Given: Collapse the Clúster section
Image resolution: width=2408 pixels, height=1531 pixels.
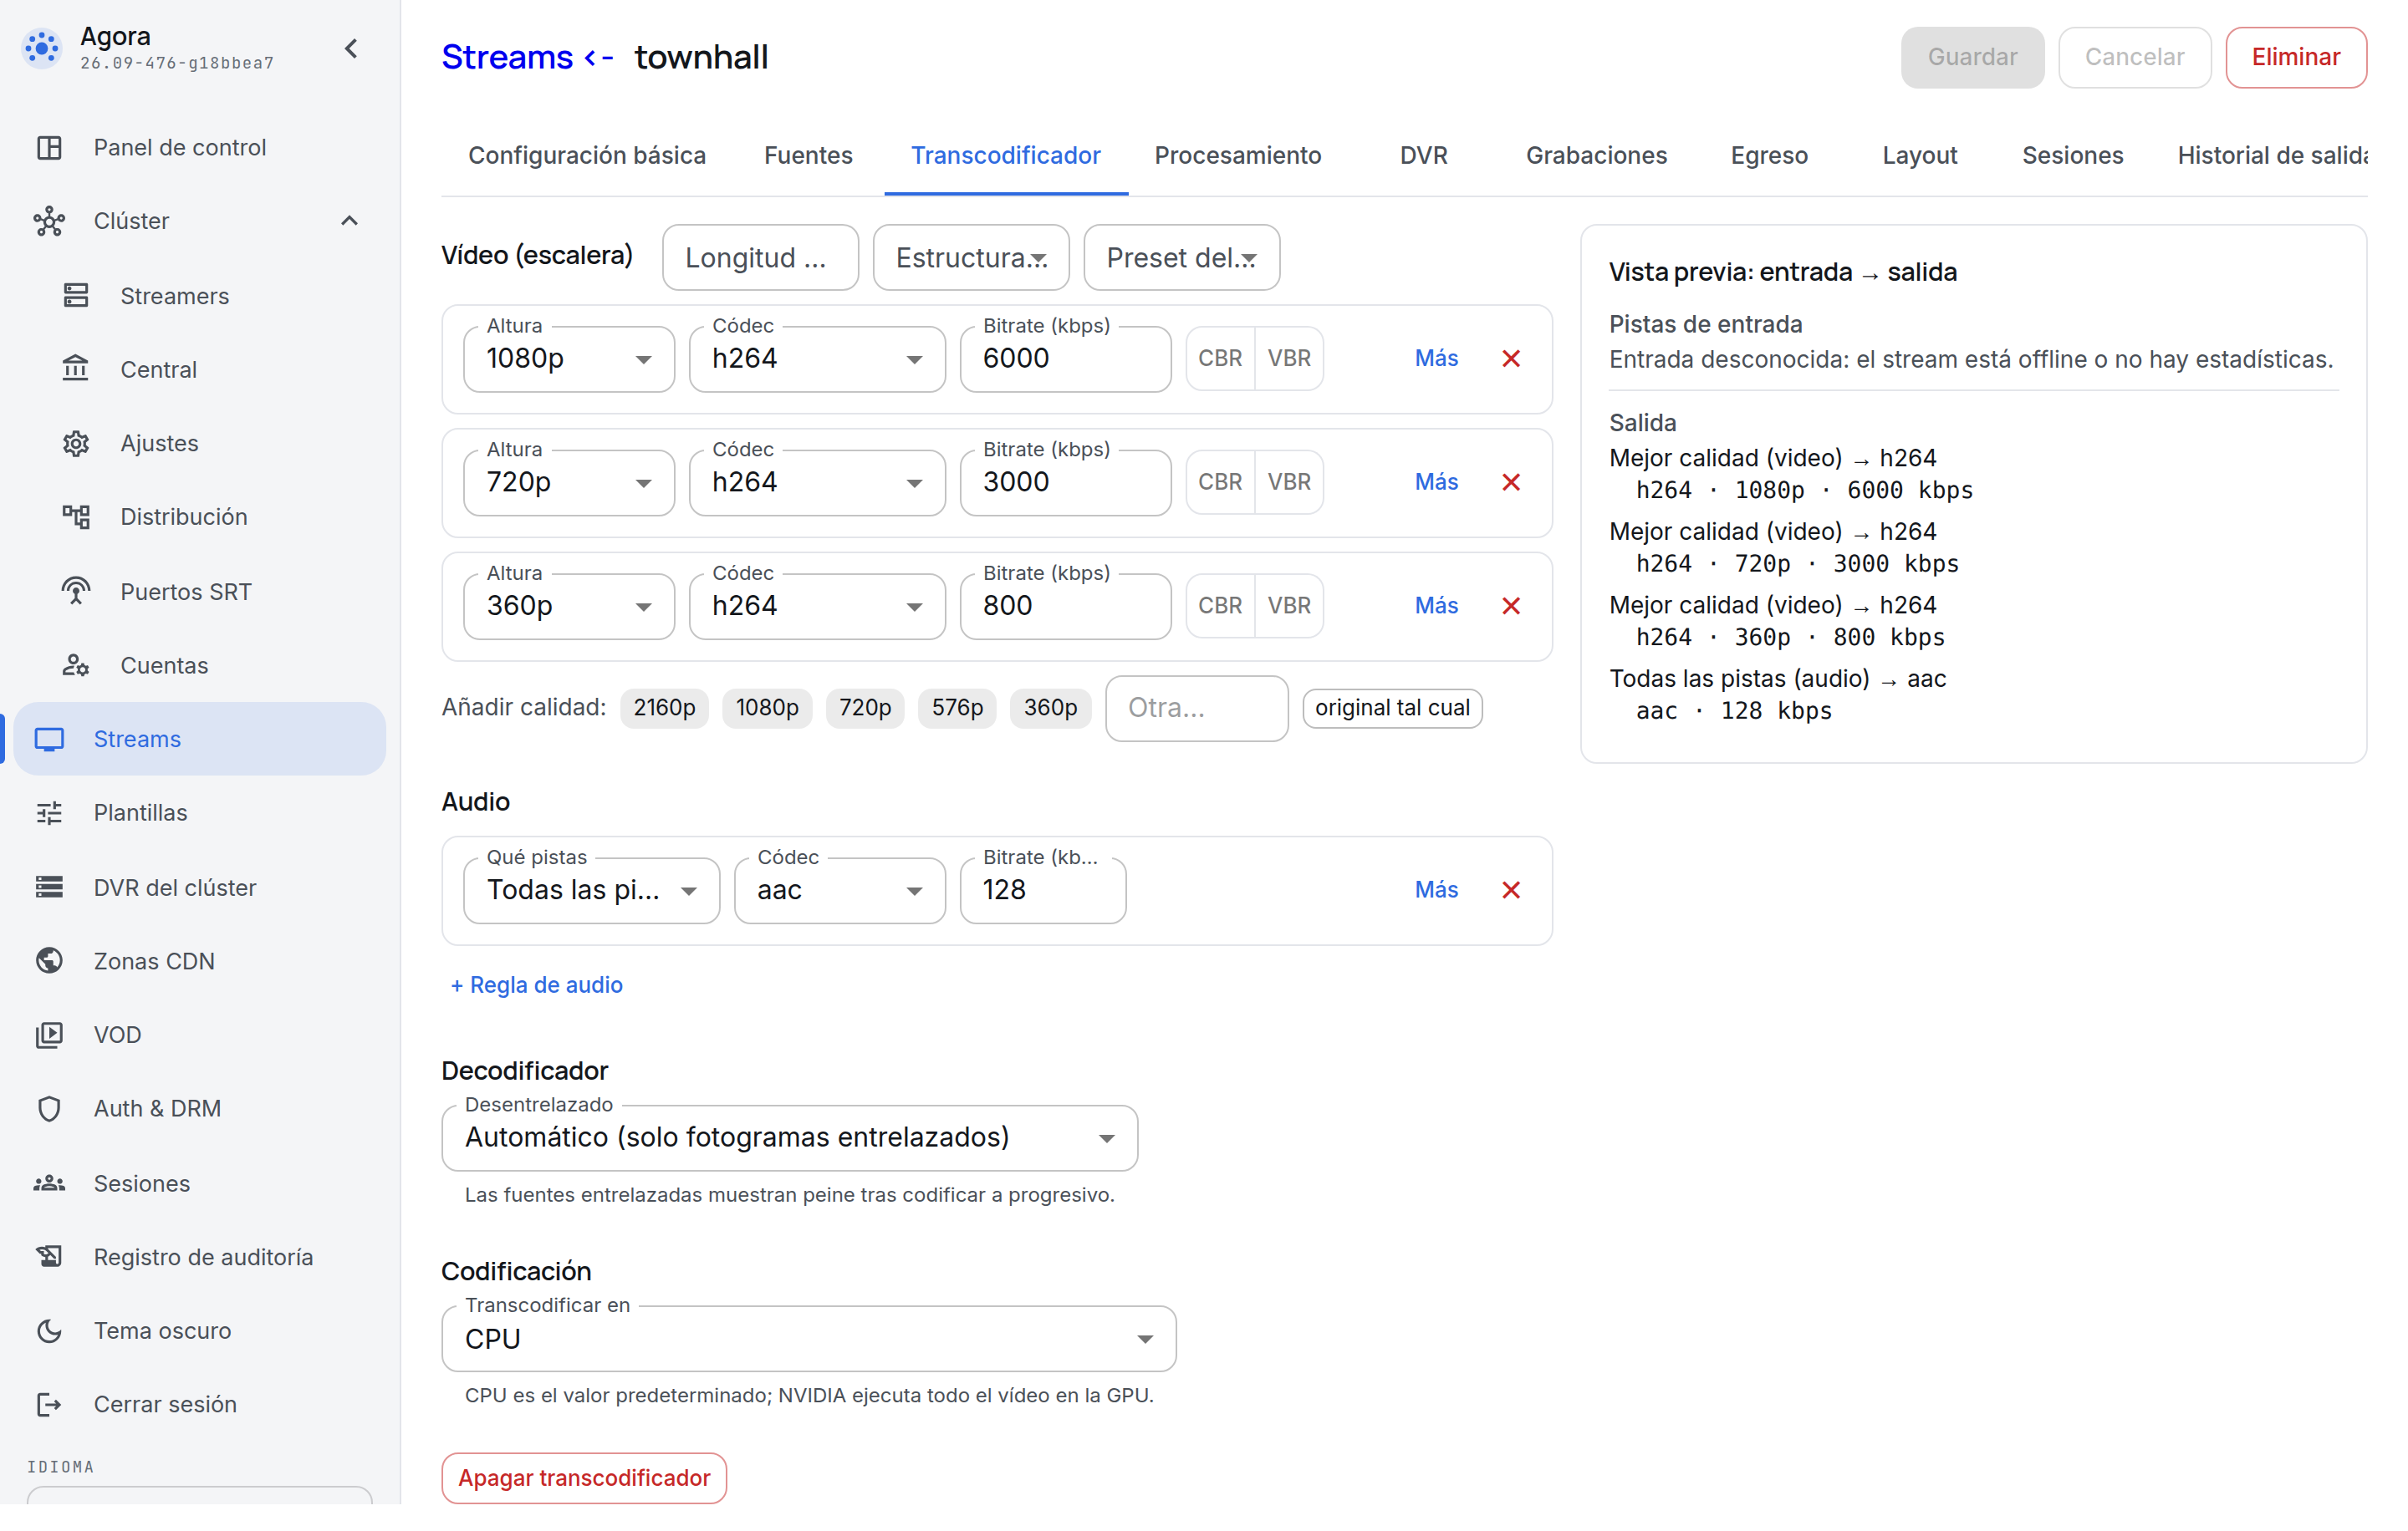Looking at the screenshot, I should [x=349, y=221].
